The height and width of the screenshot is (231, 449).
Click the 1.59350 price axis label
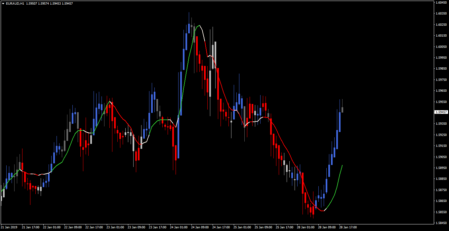point(441,124)
